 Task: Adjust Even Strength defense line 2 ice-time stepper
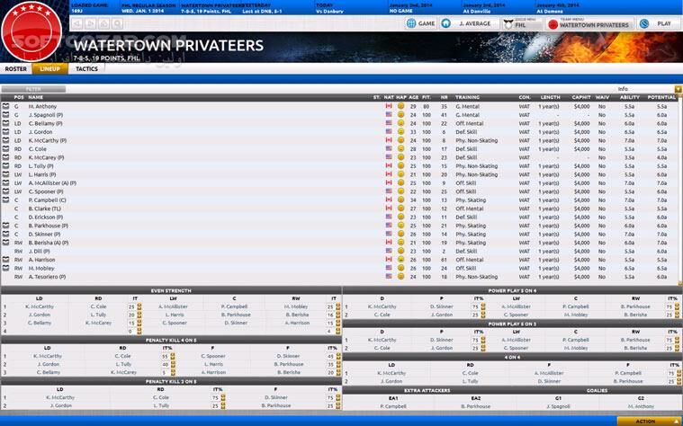tap(139, 315)
